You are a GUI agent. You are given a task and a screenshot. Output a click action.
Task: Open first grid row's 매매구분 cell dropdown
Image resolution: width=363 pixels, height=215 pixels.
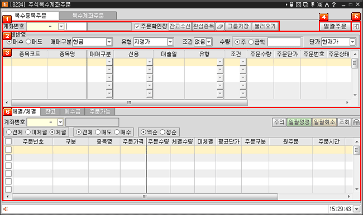click(109, 62)
